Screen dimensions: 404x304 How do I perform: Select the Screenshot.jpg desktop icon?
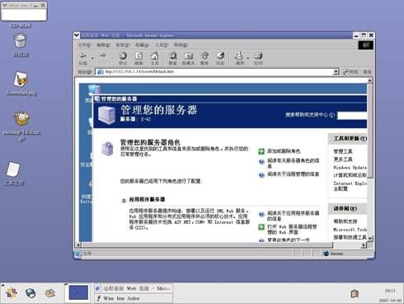pos(21,79)
